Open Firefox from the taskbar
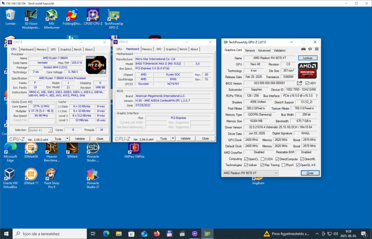The width and height of the screenshot is (372, 239). [x=157, y=234]
